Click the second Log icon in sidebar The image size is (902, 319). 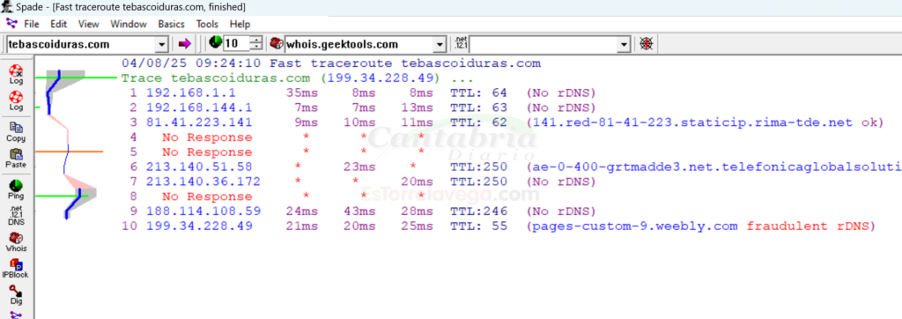16,100
